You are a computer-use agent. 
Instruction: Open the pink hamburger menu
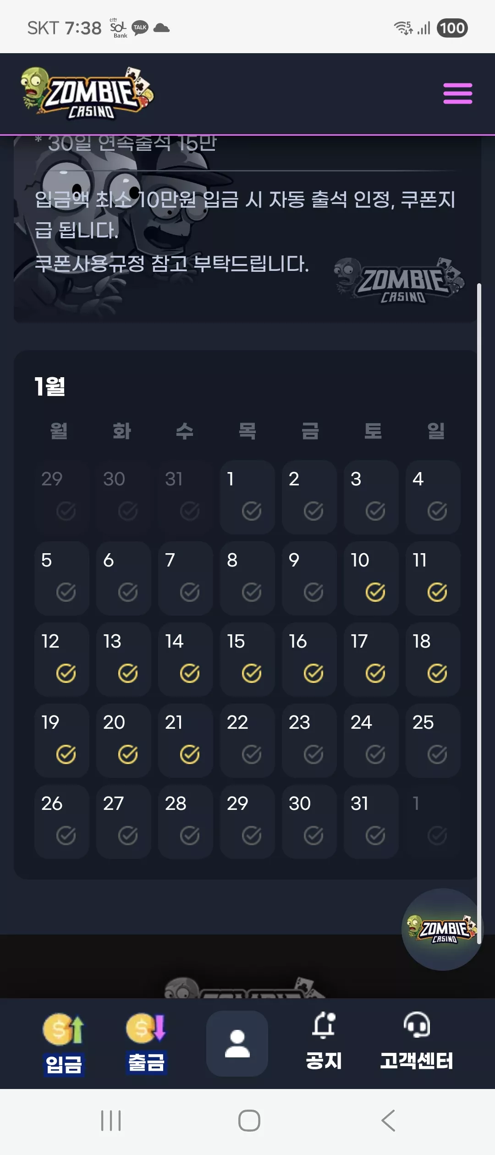pyautogui.click(x=457, y=93)
